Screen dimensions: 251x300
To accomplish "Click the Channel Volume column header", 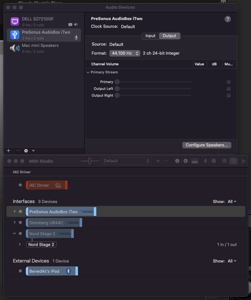I will coord(105,64).
